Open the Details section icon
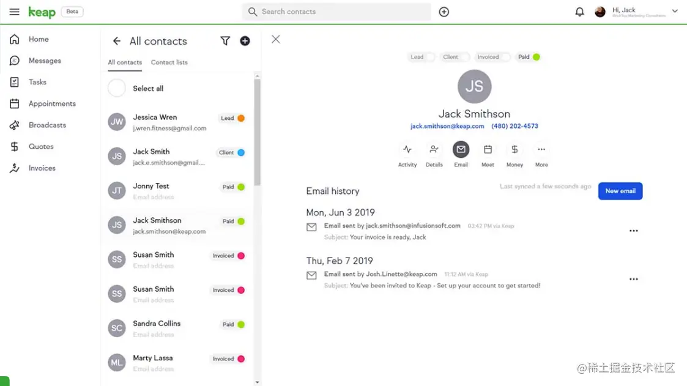Image resolution: width=687 pixels, height=386 pixels. click(x=434, y=149)
